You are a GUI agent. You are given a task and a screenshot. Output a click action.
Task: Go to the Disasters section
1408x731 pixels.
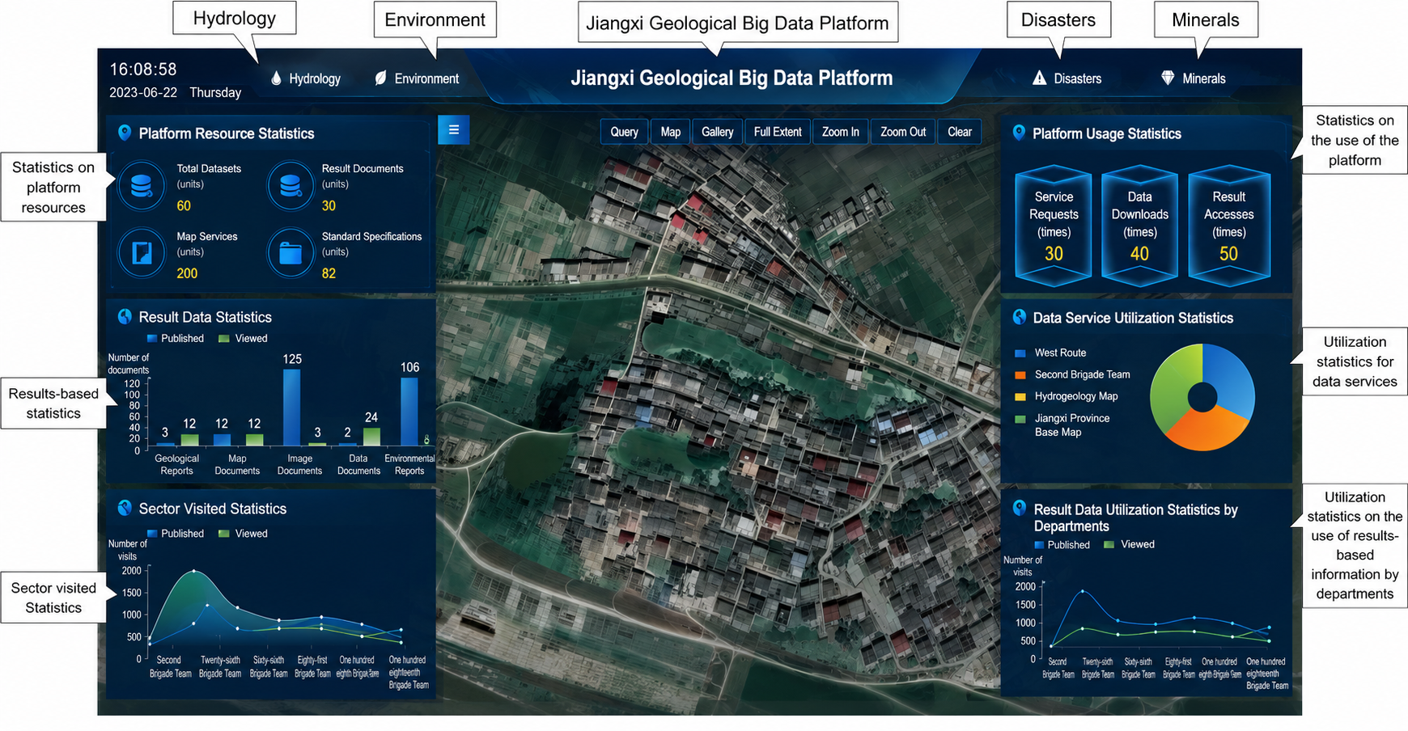click(1067, 78)
